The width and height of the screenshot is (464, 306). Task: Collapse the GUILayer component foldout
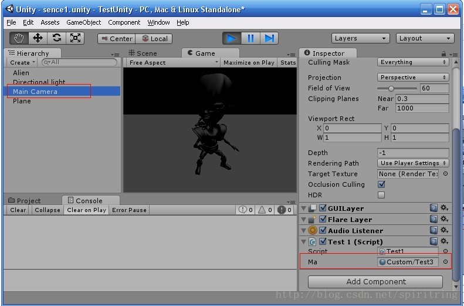click(303, 209)
